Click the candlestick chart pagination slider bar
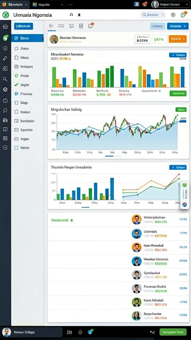 tap(113, 156)
